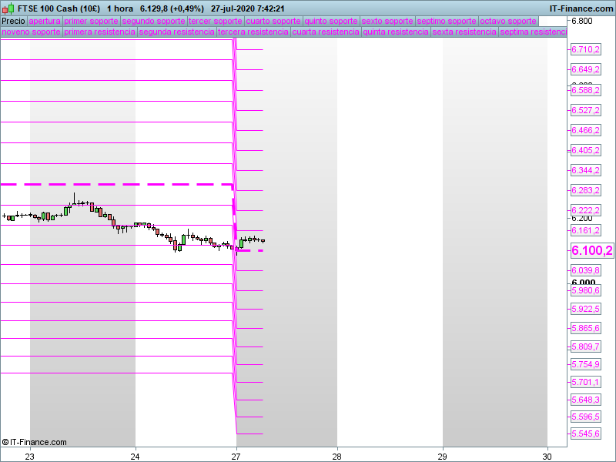Select the cuarto soporte label
Viewport: 616px width, 462px height.
pos(273,22)
